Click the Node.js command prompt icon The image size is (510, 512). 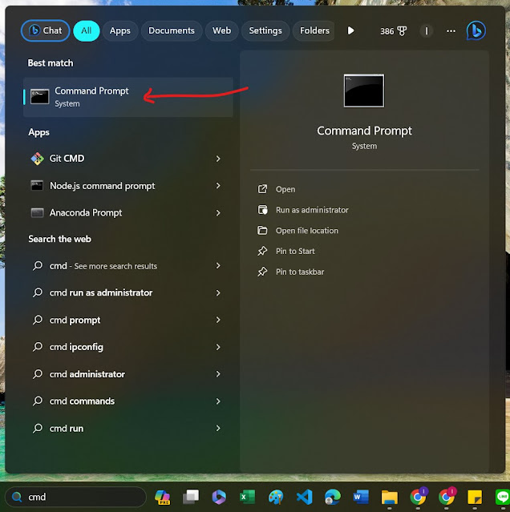click(37, 185)
